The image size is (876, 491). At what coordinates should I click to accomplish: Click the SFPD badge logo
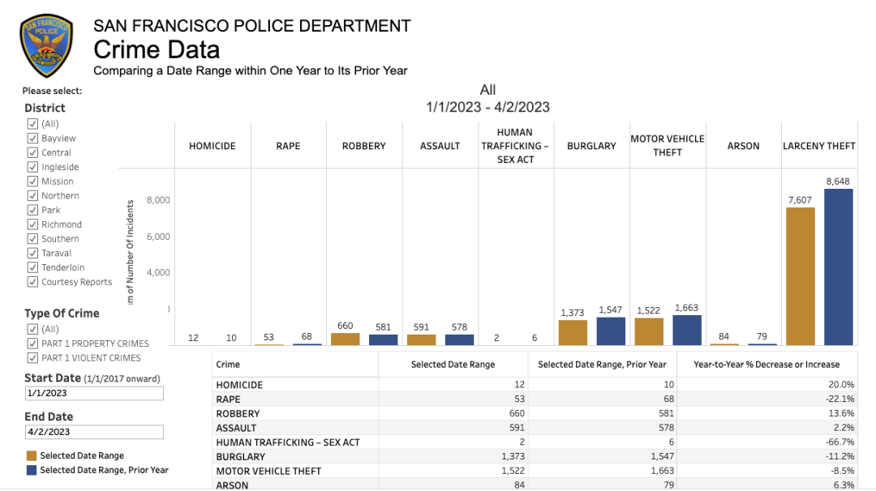(46, 45)
